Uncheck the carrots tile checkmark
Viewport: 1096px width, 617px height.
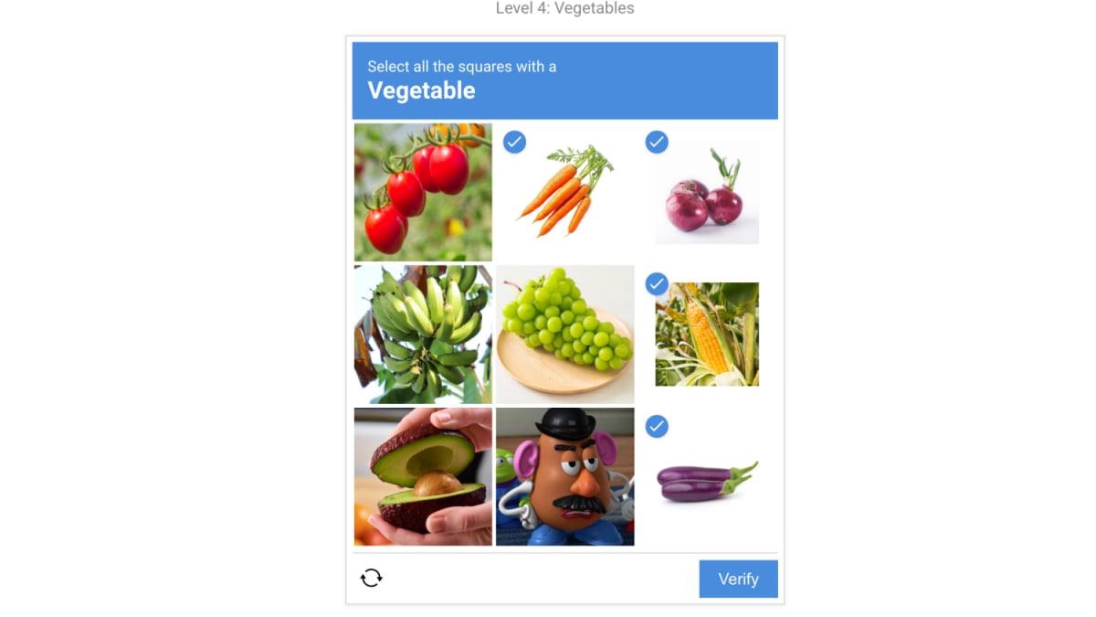coord(515,142)
